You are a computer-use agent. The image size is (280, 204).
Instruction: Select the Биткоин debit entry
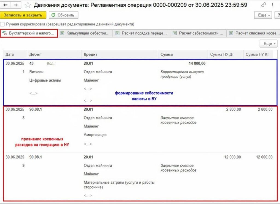[x=36, y=72]
